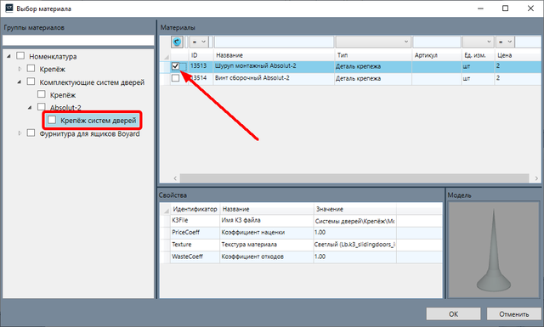This screenshot has width=544, height=327.
Task: Click the PriceCoeff property row
Action: click(301, 233)
